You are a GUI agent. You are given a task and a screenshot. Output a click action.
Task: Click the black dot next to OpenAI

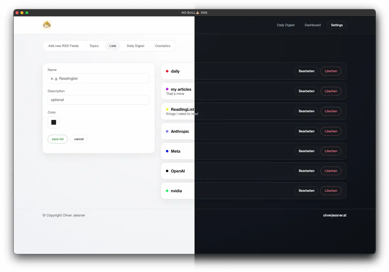(x=167, y=171)
